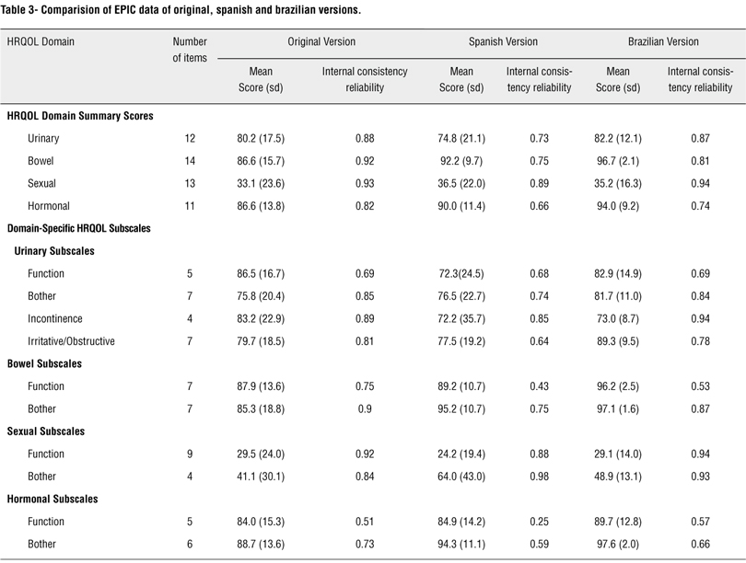The width and height of the screenshot is (746, 563).
Task: Click the Spanish sexual bother value 64.0 (43.0)
Action: pos(461,477)
